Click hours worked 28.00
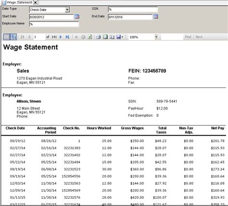This screenshot has width=228, height=206. click(x=107, y=197)
